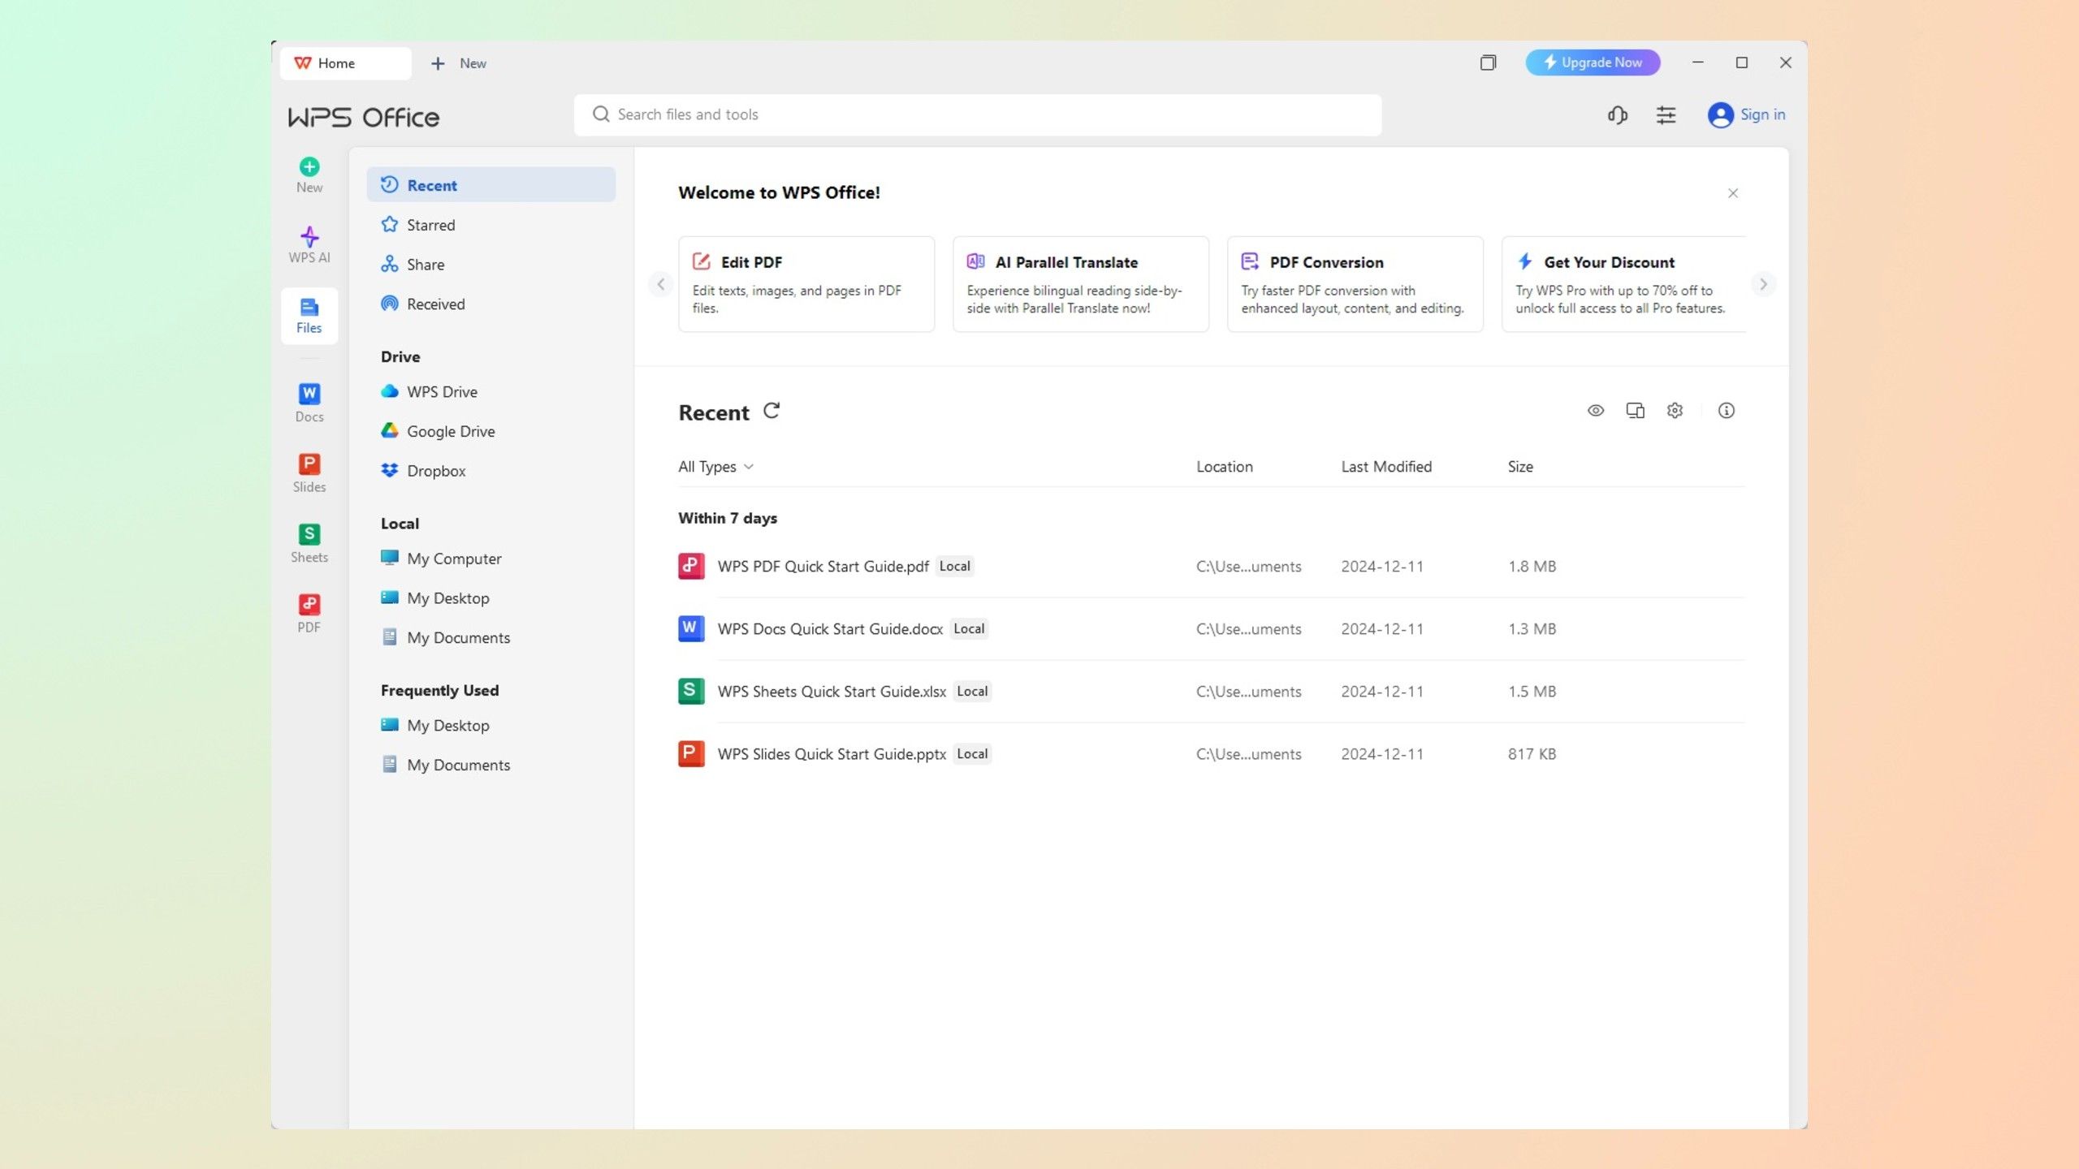Select the Files sidebar icon
The width and height of the screenshot is (2079, 1169).
(309, 316)
